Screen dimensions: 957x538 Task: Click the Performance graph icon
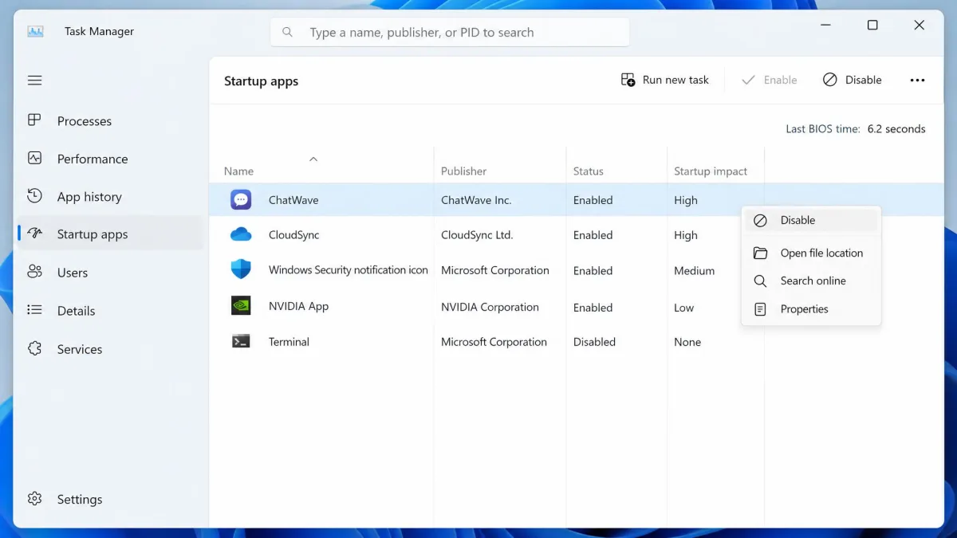coord(34,158)
